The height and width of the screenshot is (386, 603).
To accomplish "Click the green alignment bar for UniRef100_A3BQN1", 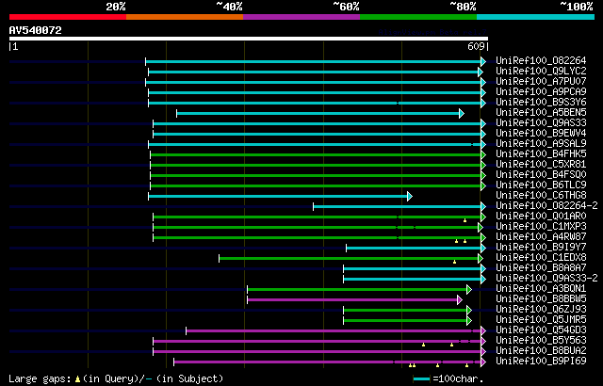I will pos(357,290).
